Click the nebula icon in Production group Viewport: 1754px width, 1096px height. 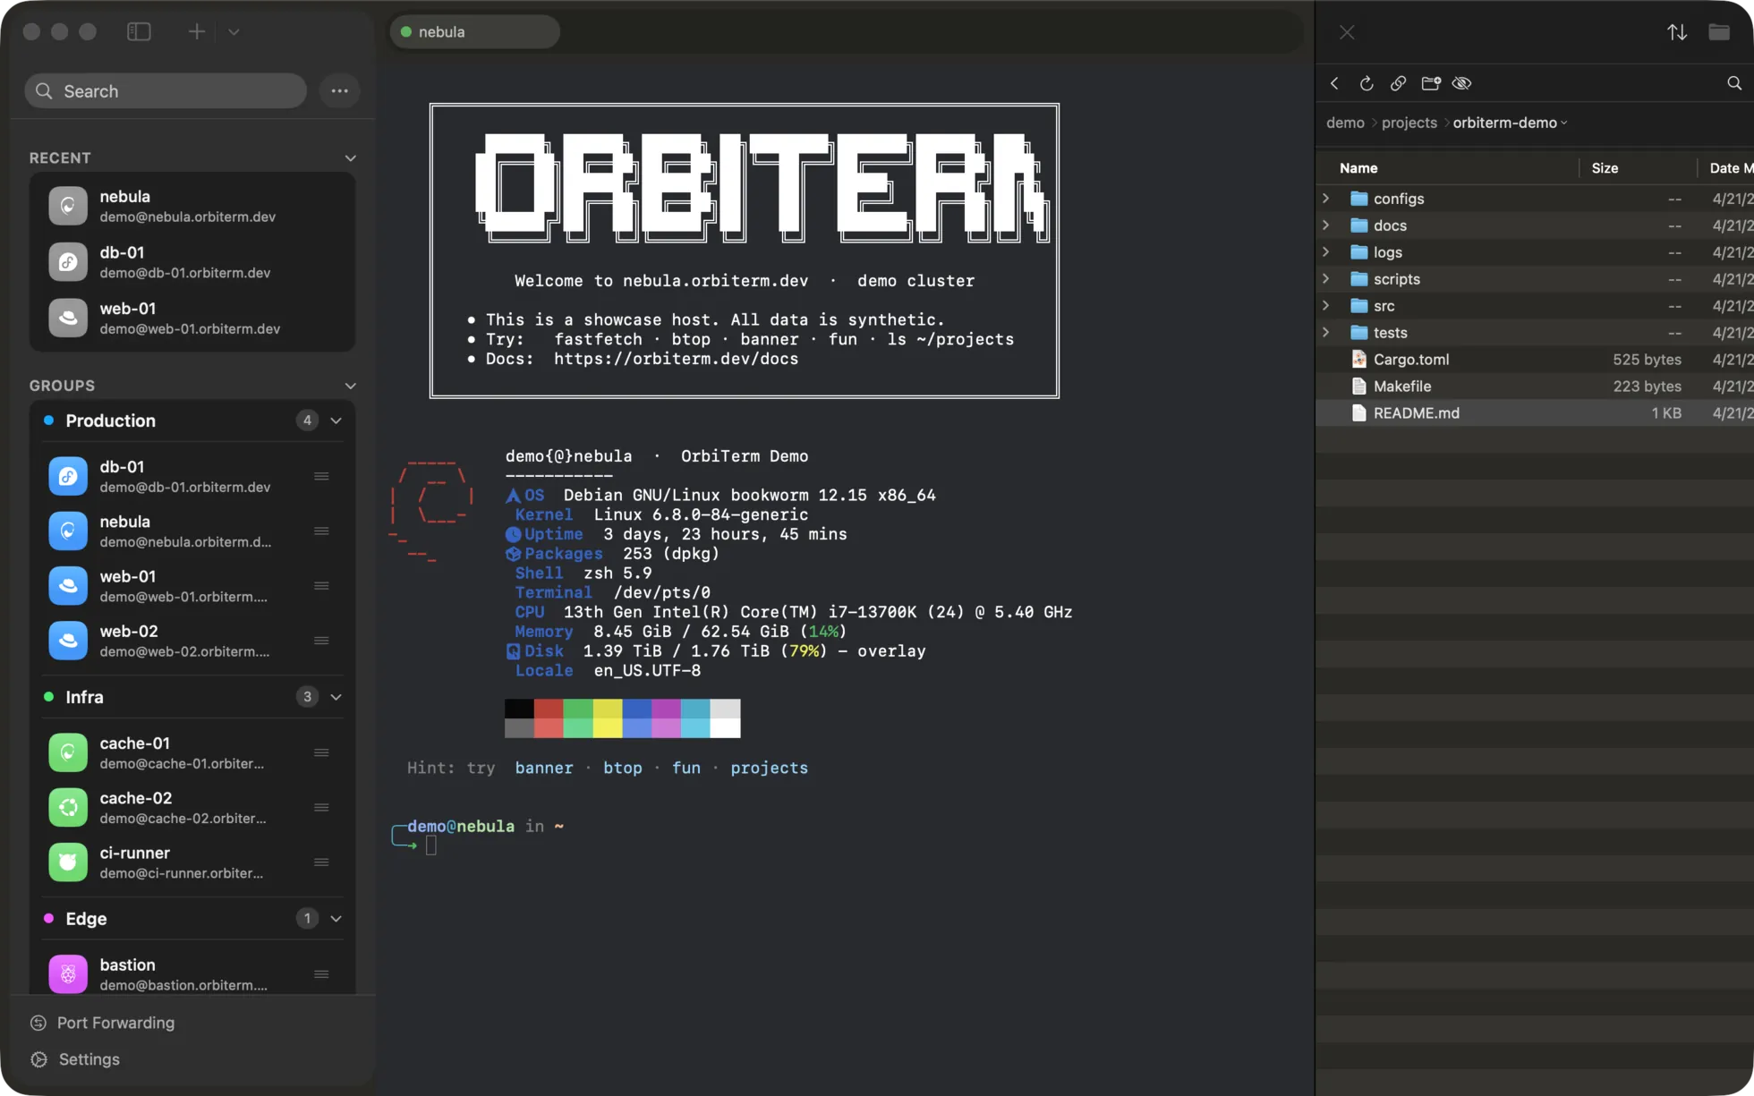click(68, 531)
